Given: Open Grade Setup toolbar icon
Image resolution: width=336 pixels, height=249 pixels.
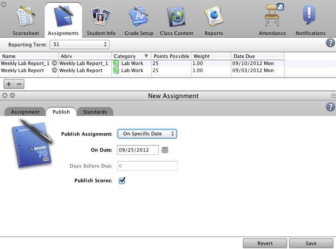Looking at the screenshot, I should click(139, 17).
